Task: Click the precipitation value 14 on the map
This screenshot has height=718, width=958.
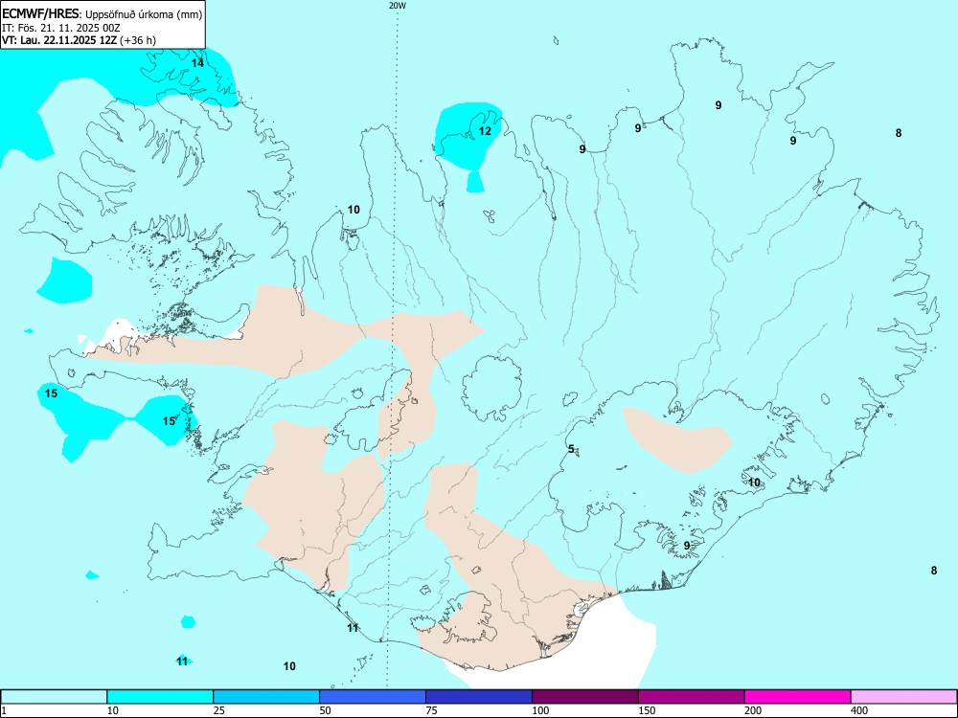Action: tap(197, 63)
